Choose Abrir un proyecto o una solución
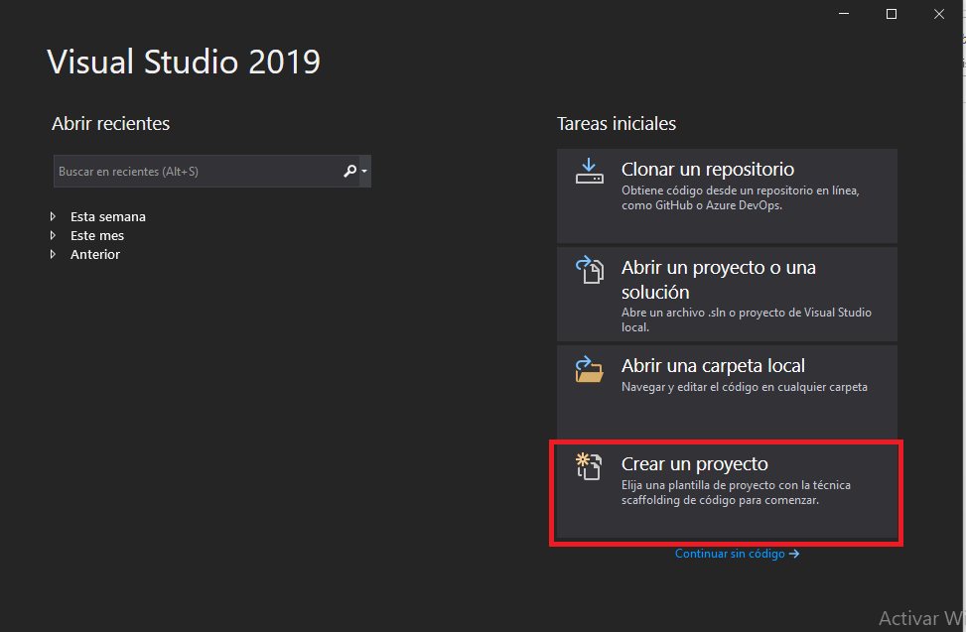966x632 pixels. click(727, 294)
